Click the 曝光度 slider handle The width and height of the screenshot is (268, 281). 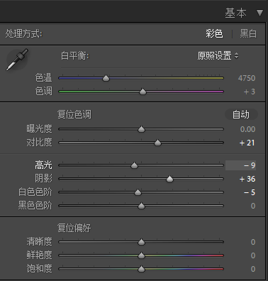coord(141,129)
